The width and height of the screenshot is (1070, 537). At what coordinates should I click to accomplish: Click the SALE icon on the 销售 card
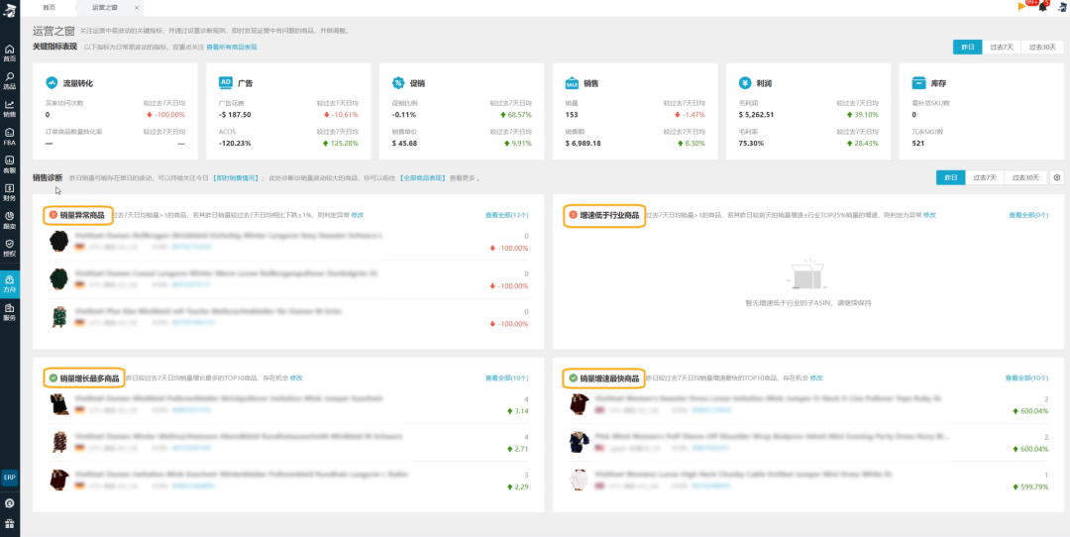[x=572, y=83]
